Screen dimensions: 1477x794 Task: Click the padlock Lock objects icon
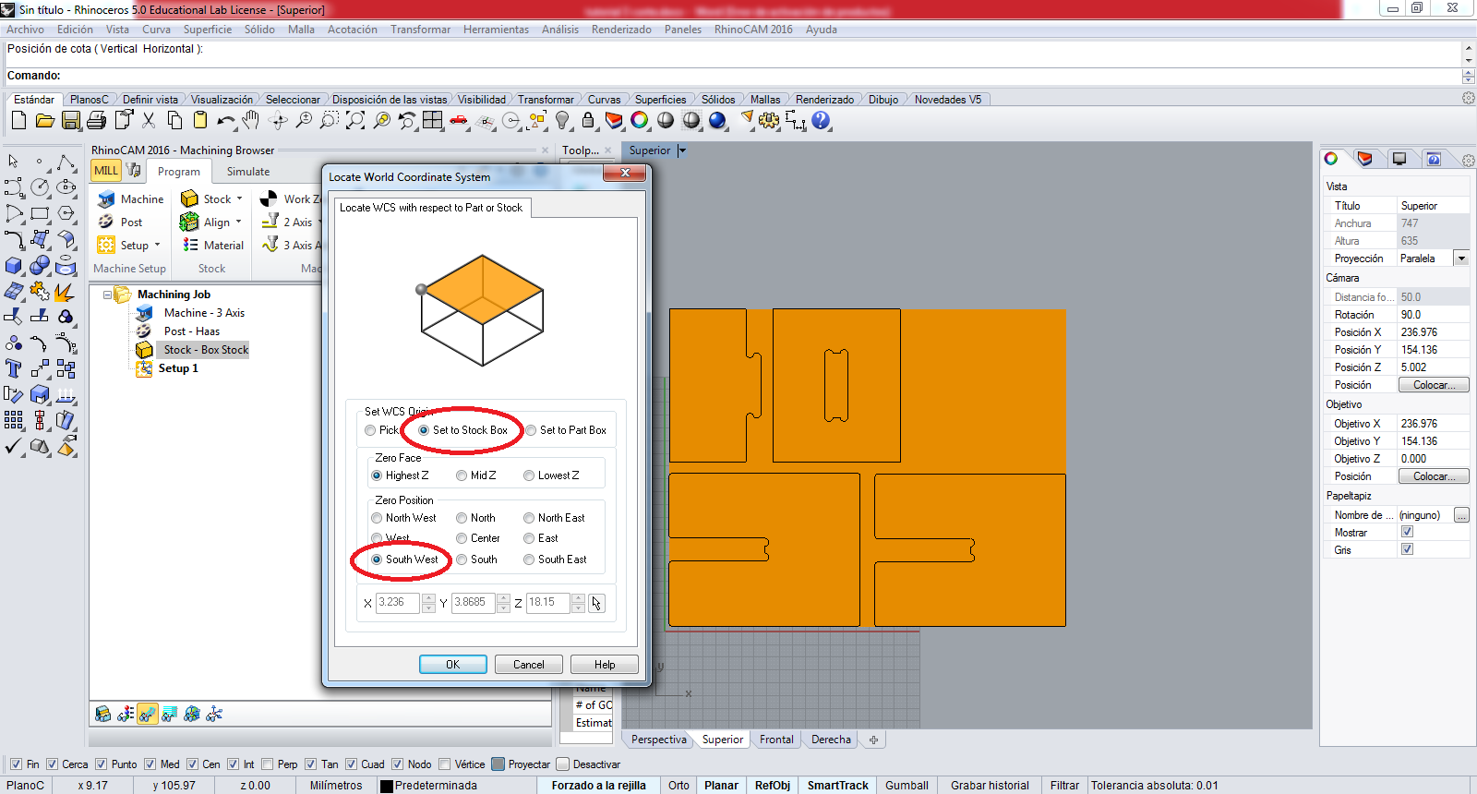588,120
